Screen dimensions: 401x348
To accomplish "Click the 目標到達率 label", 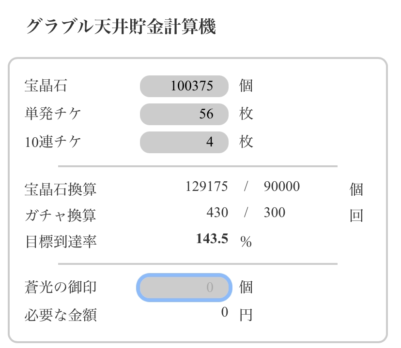I will [x=61, y=241].
